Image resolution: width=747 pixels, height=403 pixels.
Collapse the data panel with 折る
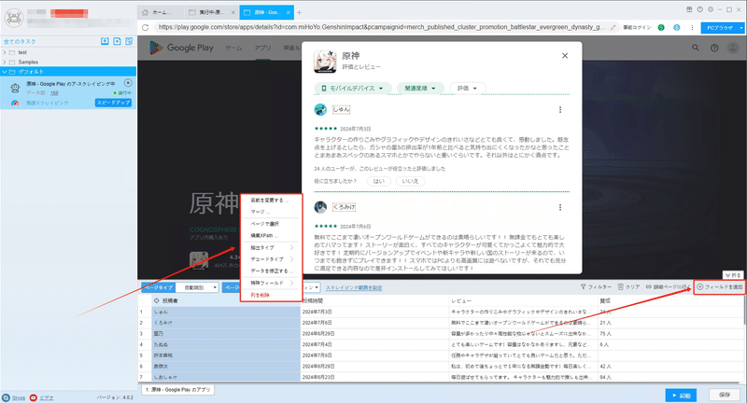[x=733, y=275]
